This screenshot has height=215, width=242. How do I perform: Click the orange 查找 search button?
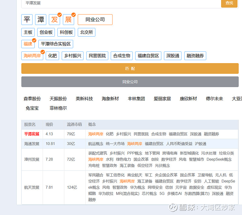229,3
